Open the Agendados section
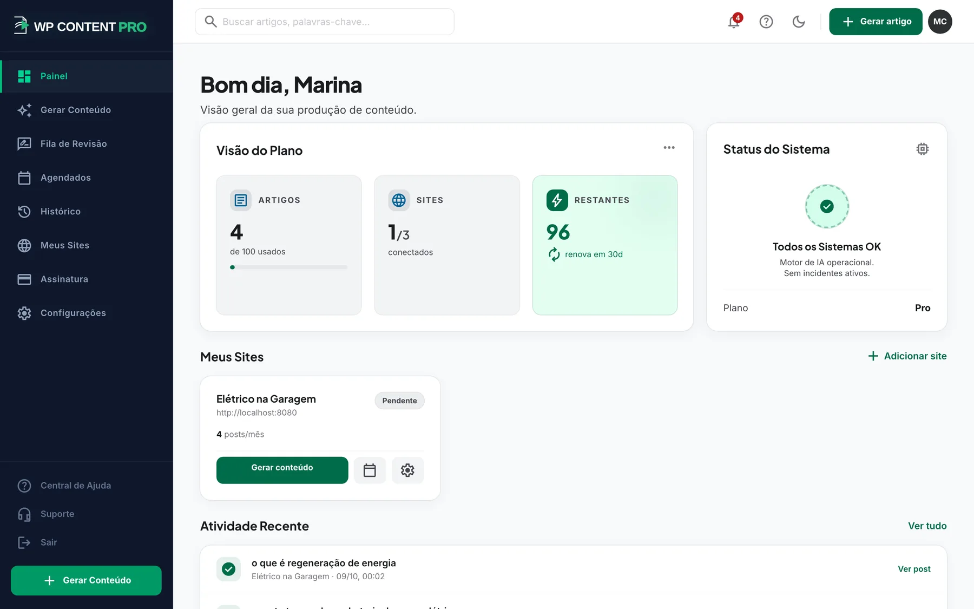This screenshot has width=974, height=609. (87, 178)
